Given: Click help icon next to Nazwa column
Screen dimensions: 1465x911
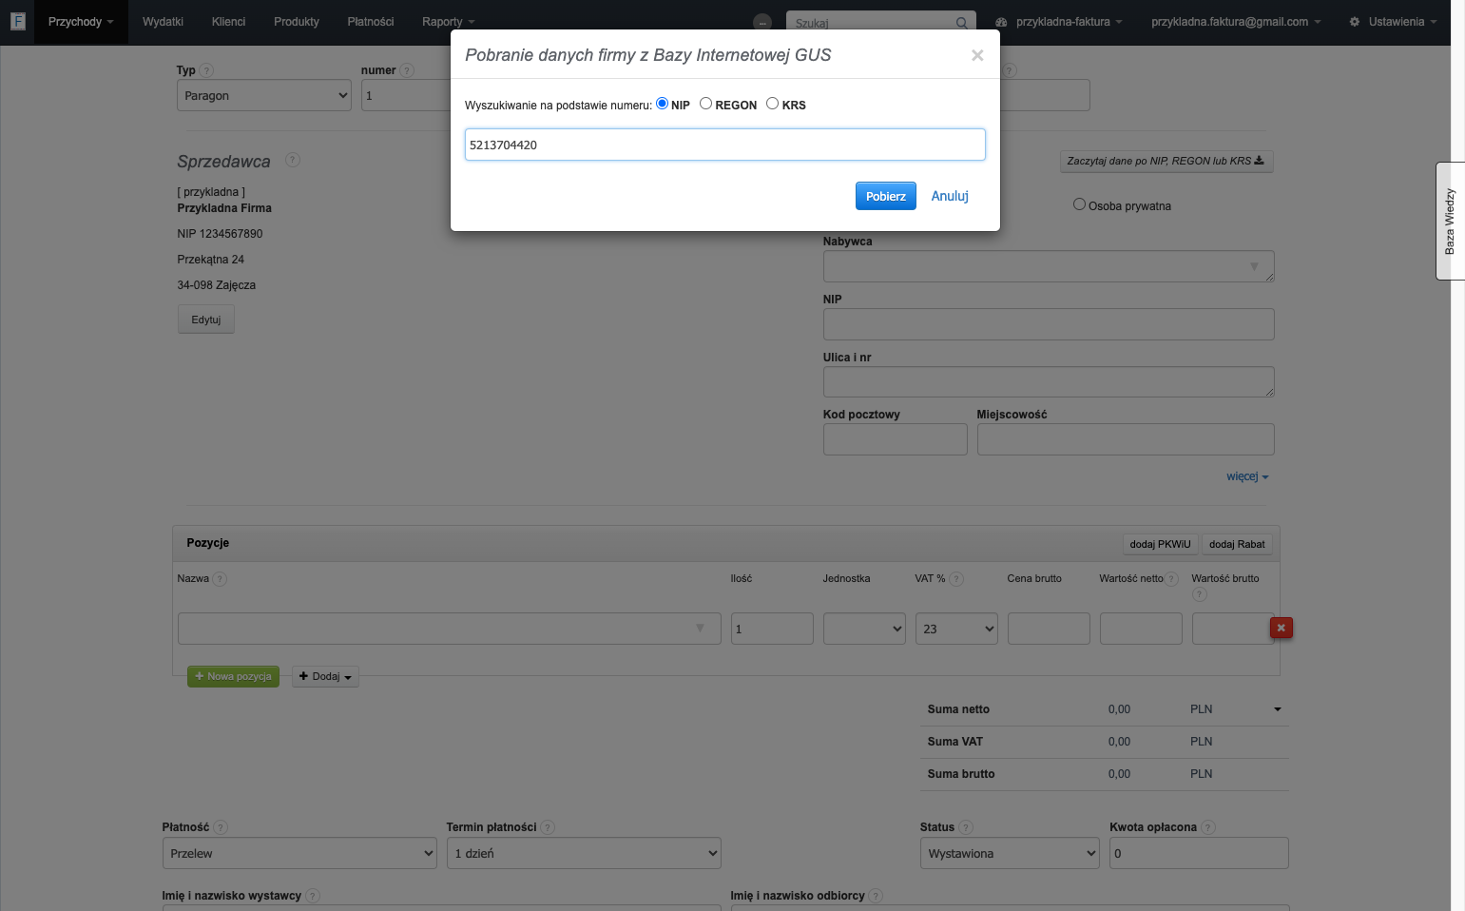Looking at the screenshot, I should [x=220, y=579].
